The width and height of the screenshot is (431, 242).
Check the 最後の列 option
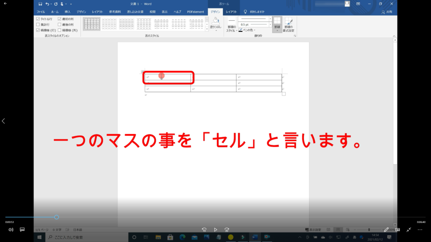pos(59,25)
